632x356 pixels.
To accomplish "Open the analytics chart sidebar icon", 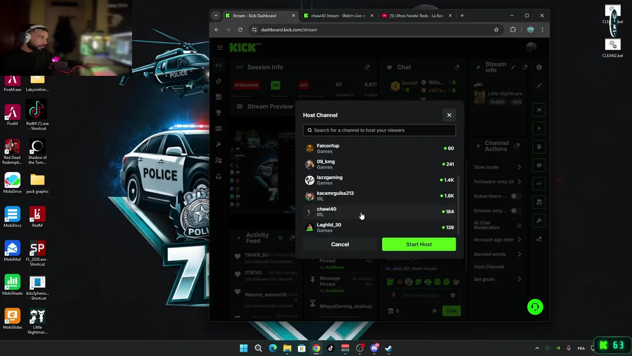I will pos(218,97).
